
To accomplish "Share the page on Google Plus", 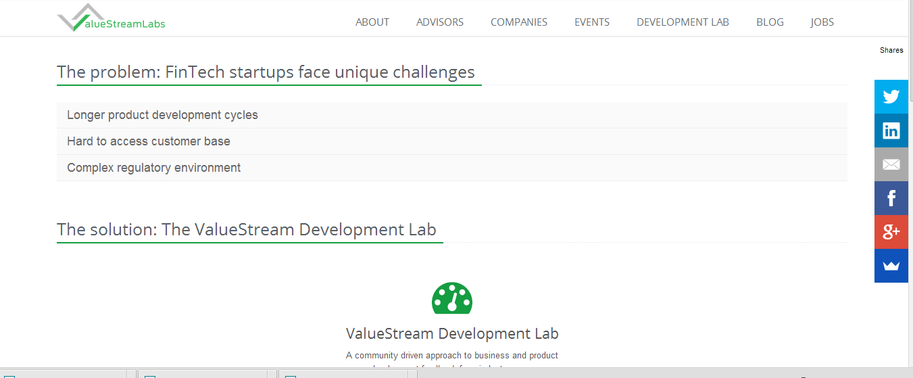I will click(x=891, y=232).
